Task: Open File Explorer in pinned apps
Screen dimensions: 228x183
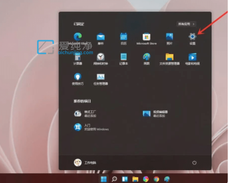Action: pyautogui.click(x=170, y=57)
